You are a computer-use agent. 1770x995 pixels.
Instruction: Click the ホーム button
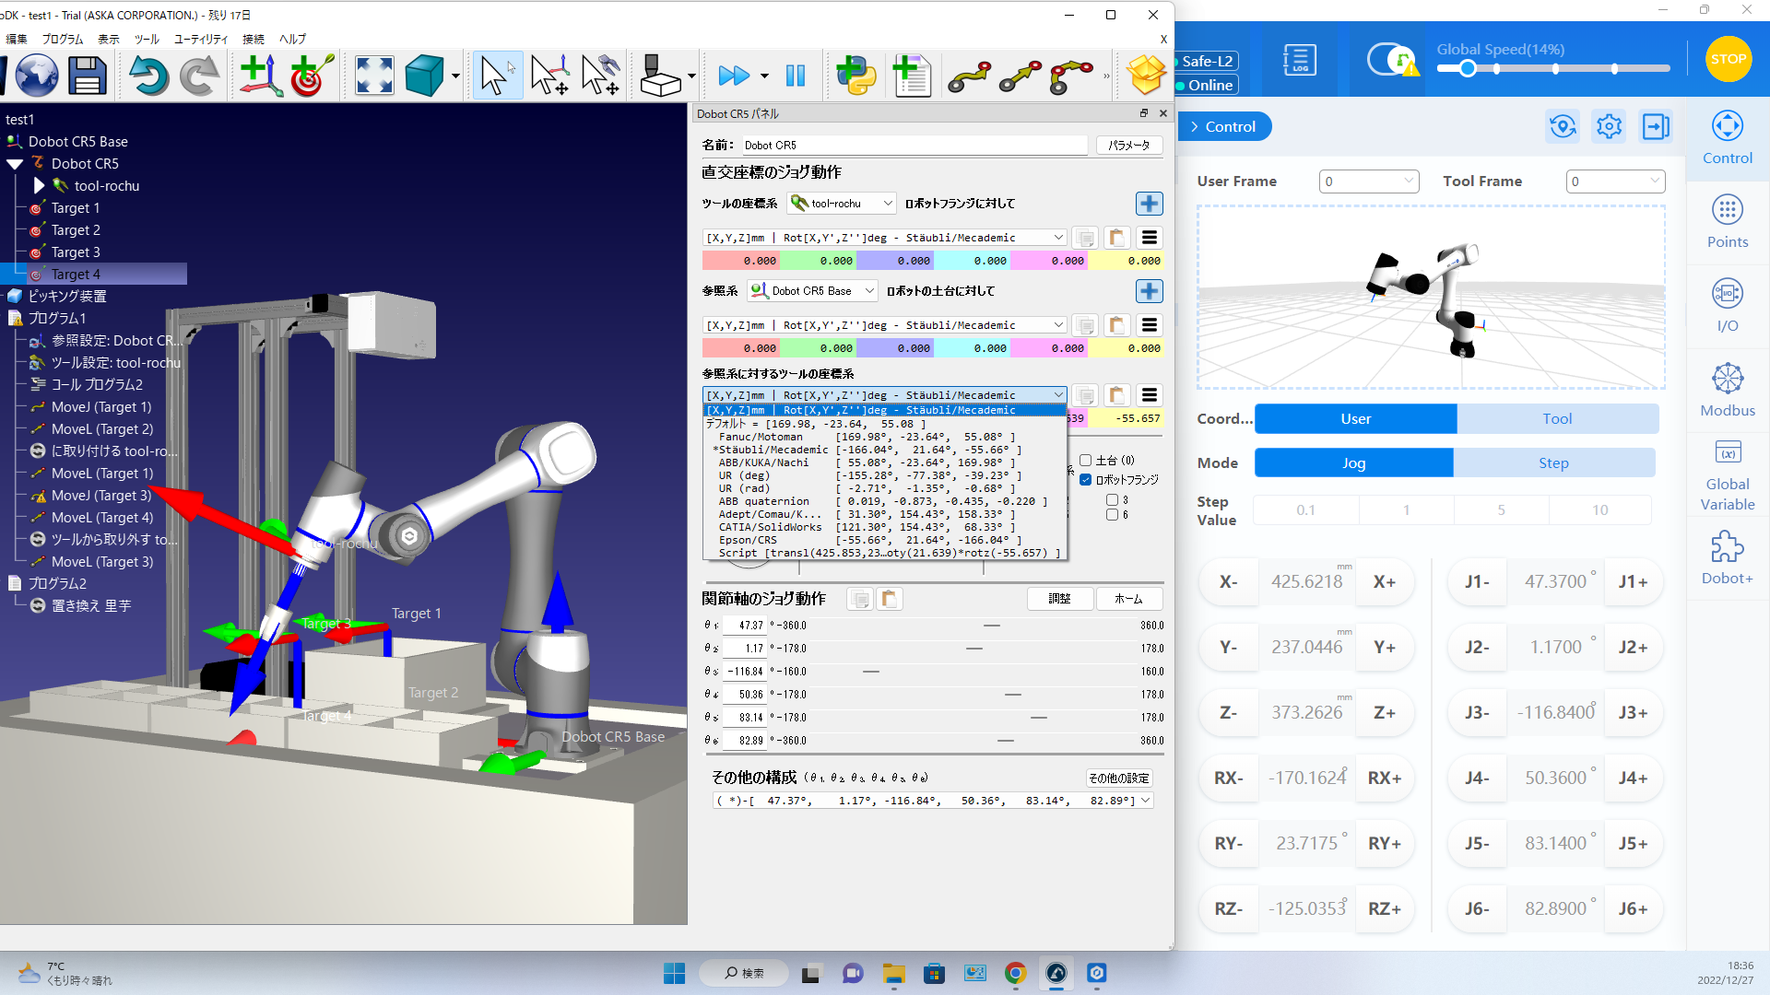1128,599
